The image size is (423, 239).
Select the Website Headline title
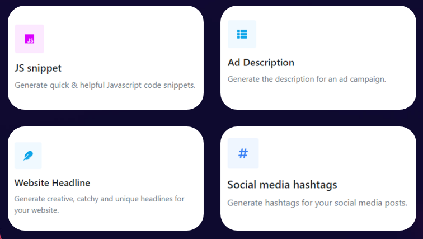[x=53, y=183]
